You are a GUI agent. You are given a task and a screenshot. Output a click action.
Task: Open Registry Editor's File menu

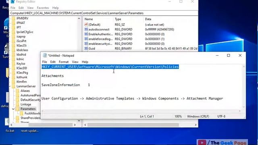click(x=12, y=8)
